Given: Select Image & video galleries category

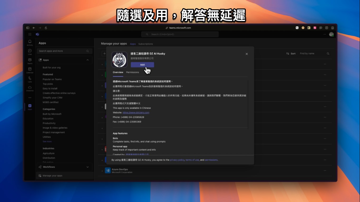Looking at the screenshot, I should pyautogui.click(x=55, y=128).
